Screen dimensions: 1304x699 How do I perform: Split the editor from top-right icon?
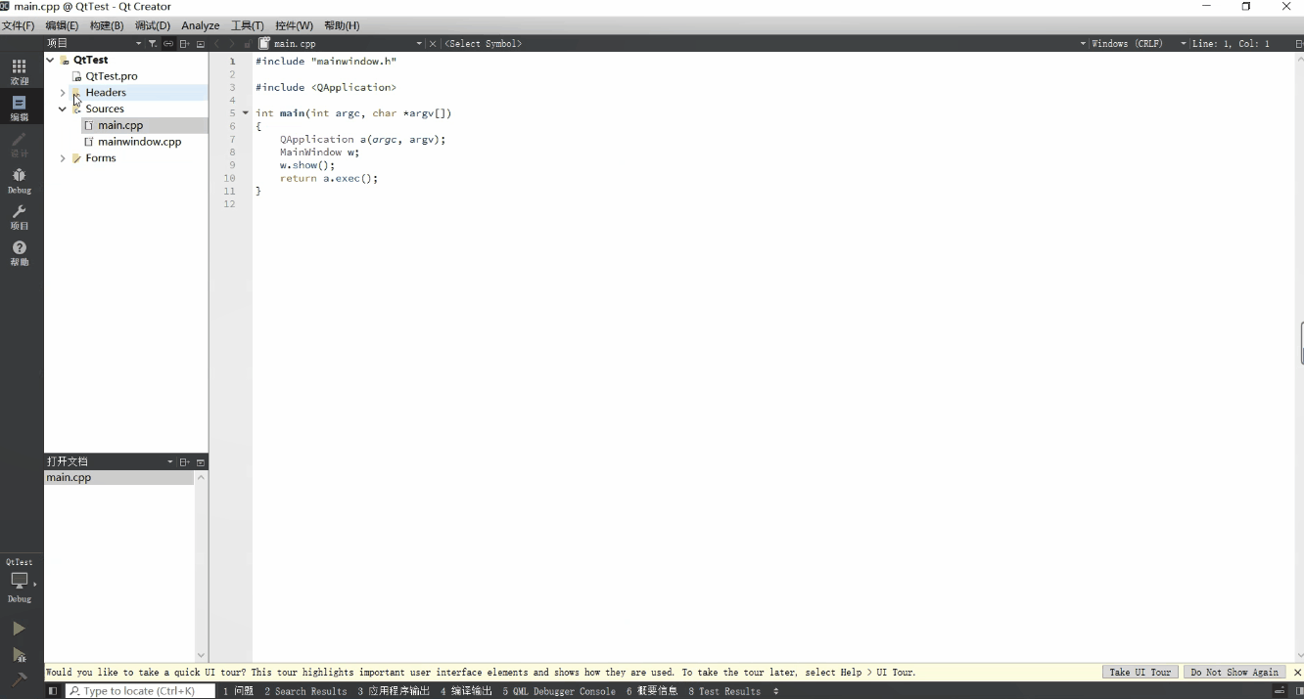pos(1298,44)
